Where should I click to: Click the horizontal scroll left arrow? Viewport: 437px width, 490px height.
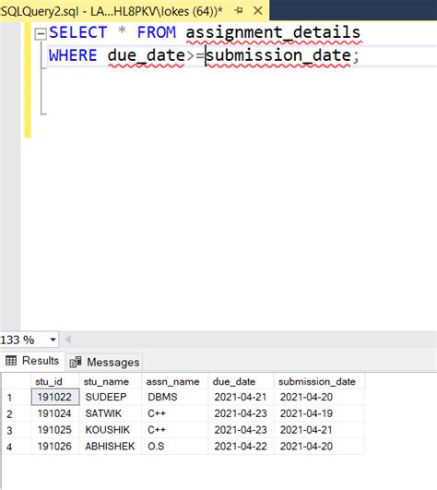point(67,340)
